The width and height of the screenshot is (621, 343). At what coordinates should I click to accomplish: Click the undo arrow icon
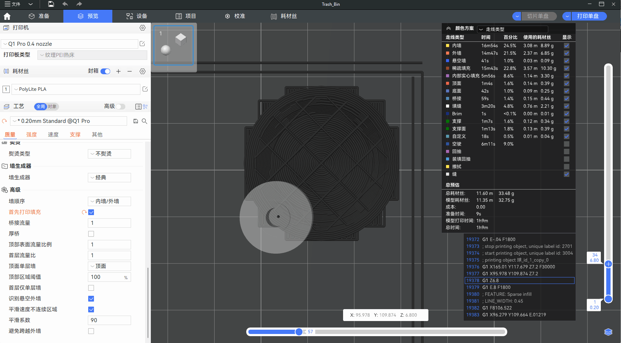[x=65, y=4]
